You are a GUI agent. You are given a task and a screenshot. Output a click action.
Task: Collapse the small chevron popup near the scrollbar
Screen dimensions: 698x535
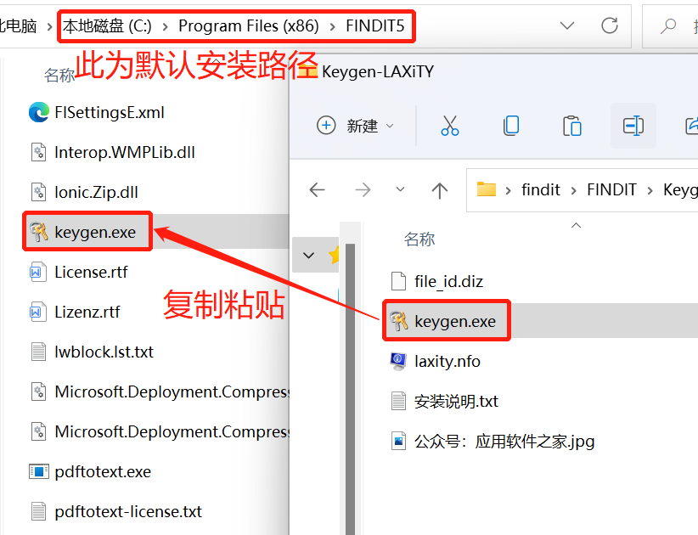click(308, 255)
